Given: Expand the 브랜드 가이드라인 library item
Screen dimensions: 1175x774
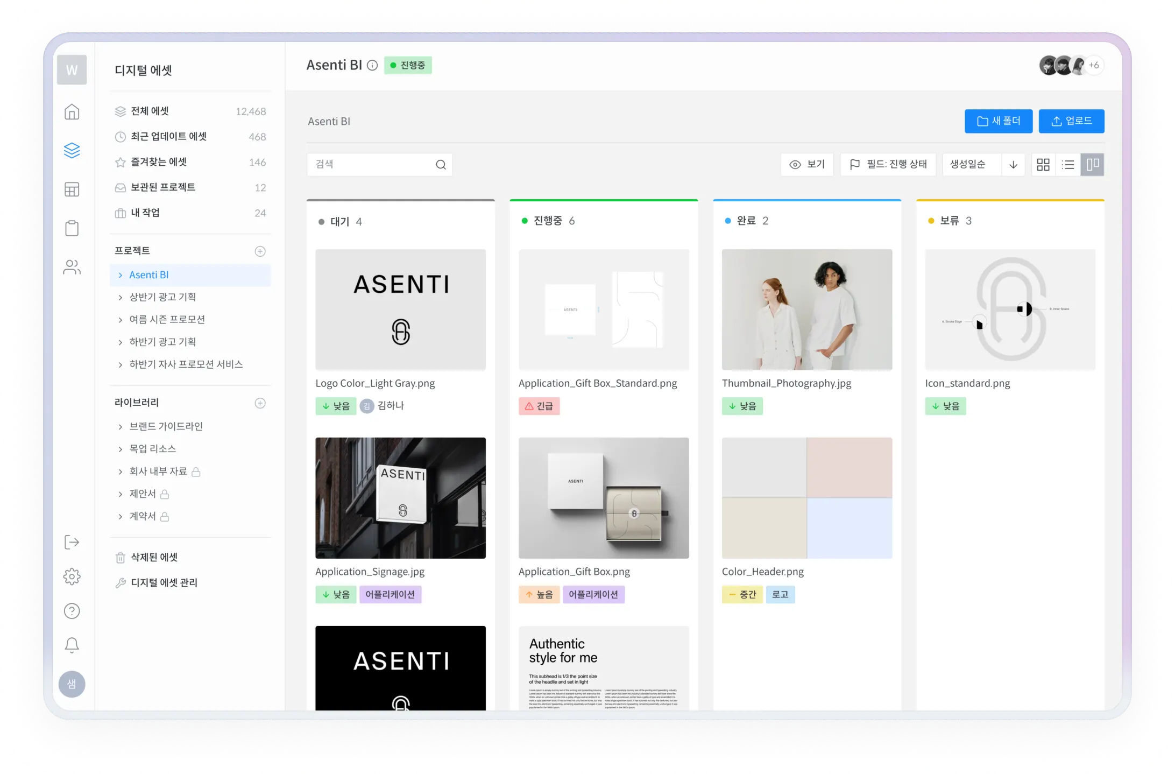Looking at the screenshot, I should (166, 426).
